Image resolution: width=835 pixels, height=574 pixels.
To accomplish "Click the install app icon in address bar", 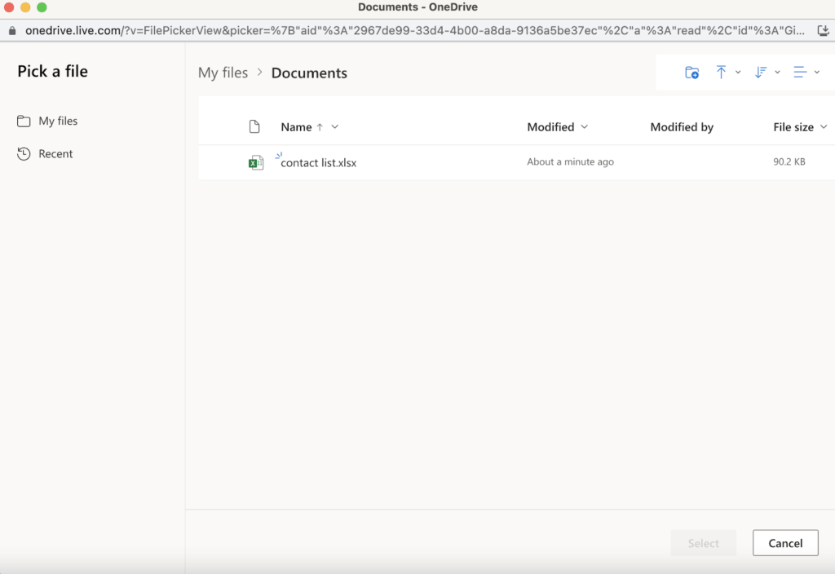I will click(x=824, y=31).
